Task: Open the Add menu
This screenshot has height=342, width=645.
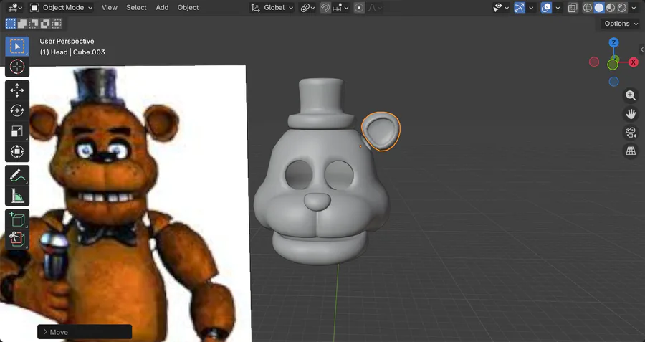Action: 162,7
